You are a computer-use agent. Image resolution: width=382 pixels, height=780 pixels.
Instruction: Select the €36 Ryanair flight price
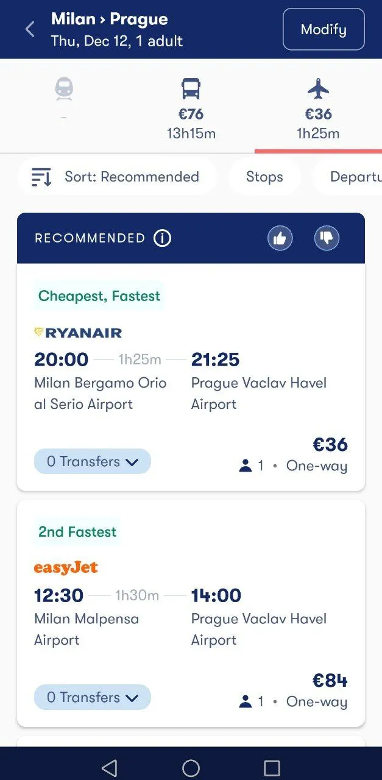tap(330, 445)
